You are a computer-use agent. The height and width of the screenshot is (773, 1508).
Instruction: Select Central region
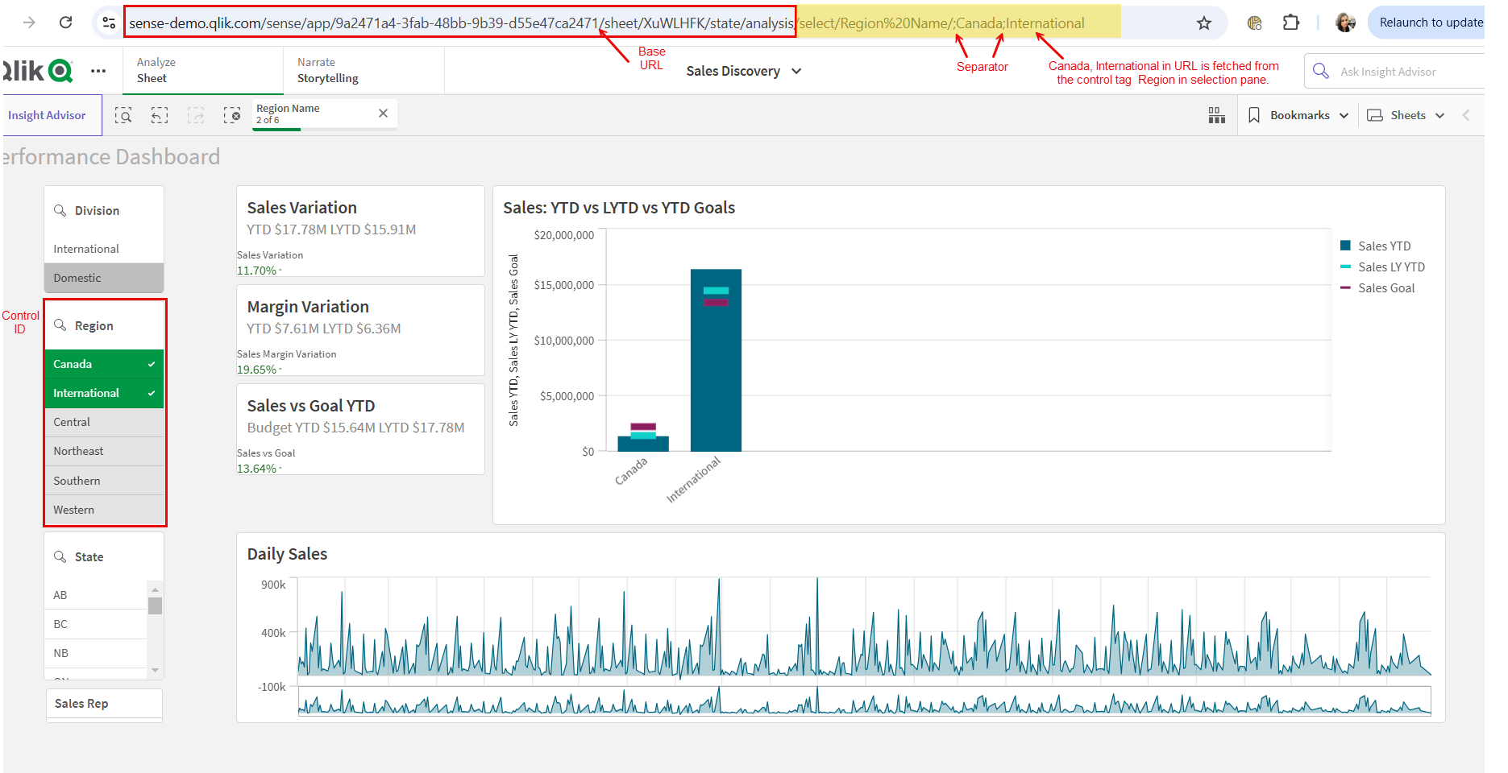[104, 422]
